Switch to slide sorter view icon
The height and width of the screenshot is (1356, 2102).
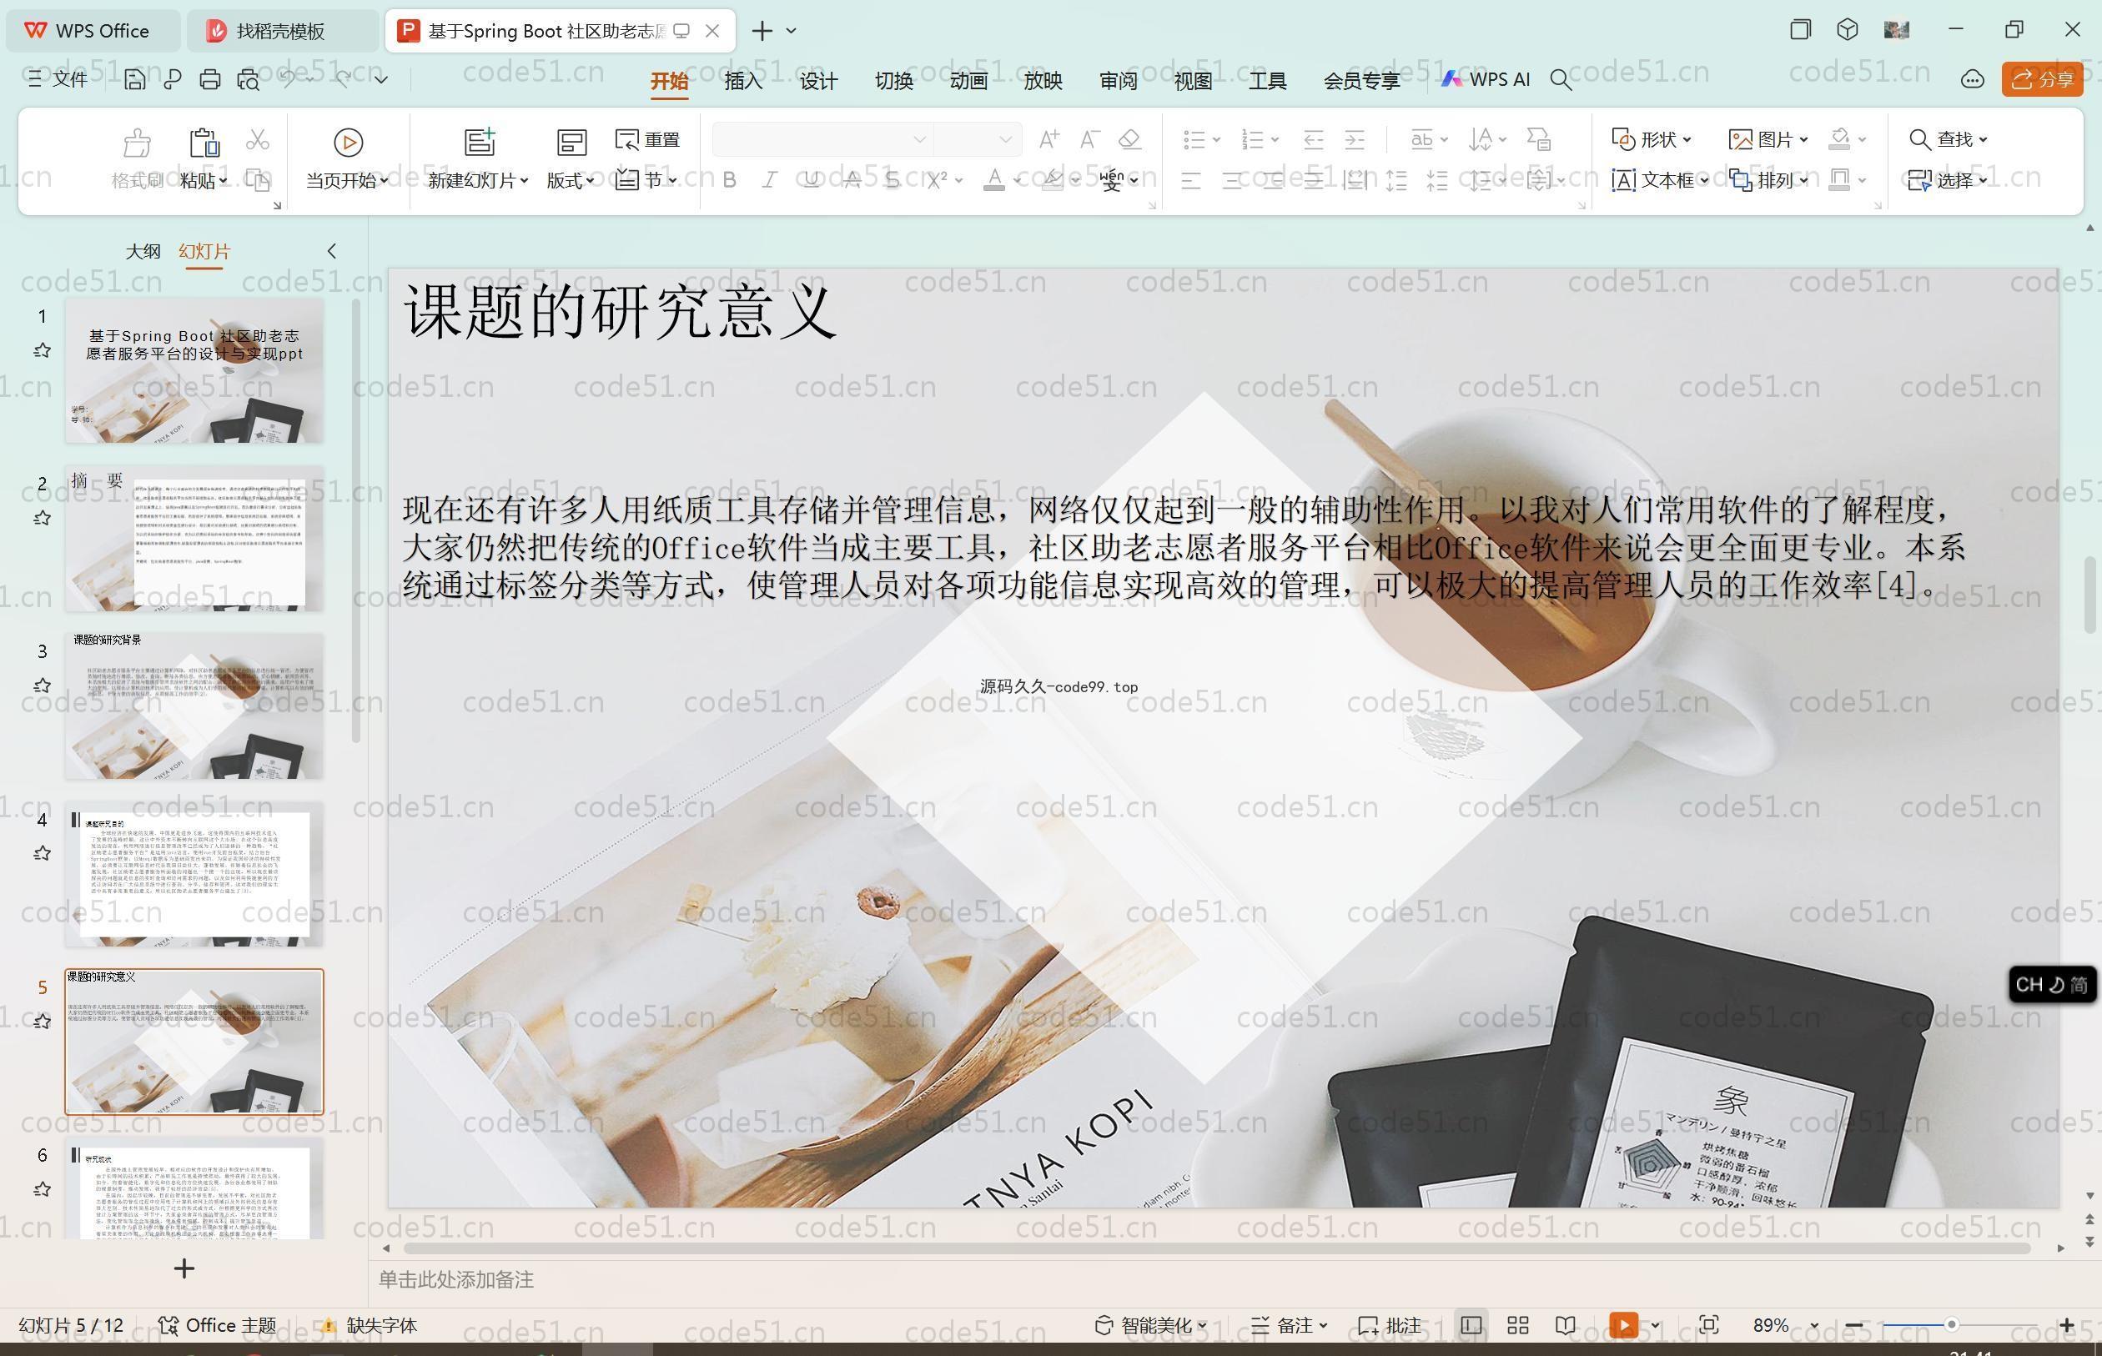(1517, 1325)
